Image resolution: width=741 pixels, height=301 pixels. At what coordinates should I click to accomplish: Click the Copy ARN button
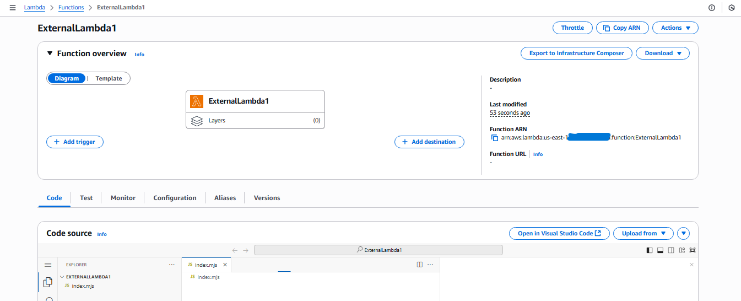click(622, 28)
